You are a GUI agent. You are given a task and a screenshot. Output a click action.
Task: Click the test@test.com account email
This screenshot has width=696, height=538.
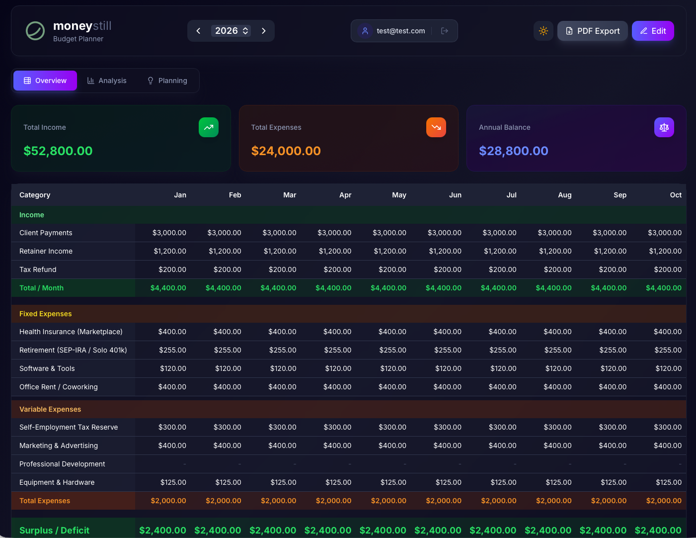400,30
